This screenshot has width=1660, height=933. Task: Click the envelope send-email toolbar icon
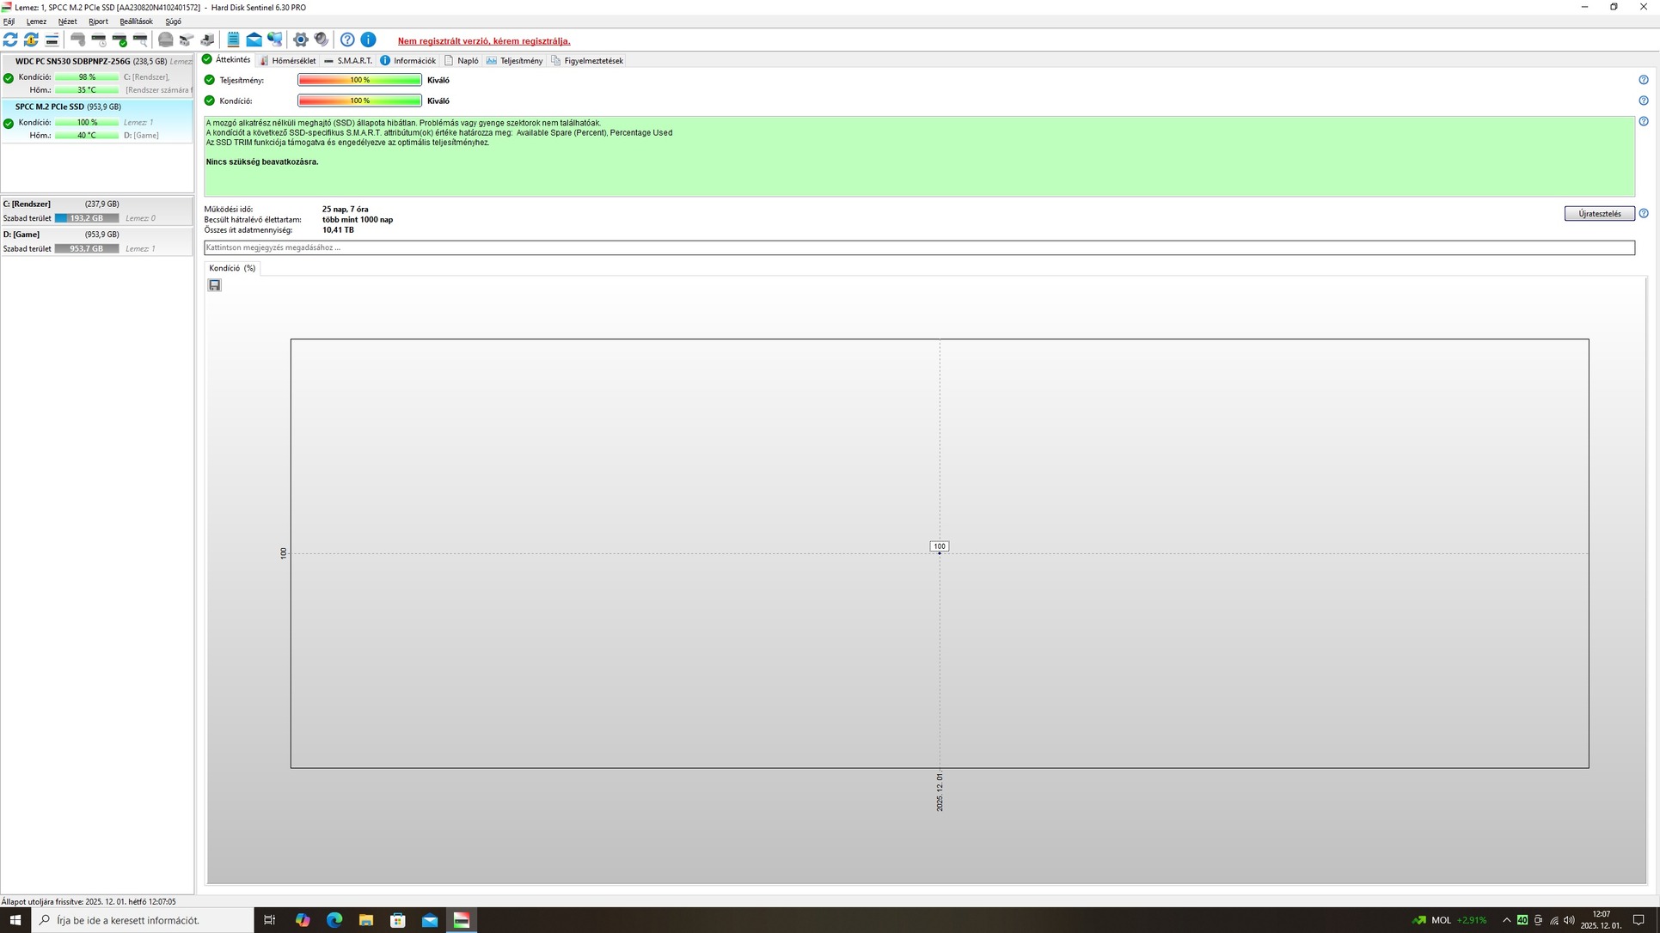[254, 40]
